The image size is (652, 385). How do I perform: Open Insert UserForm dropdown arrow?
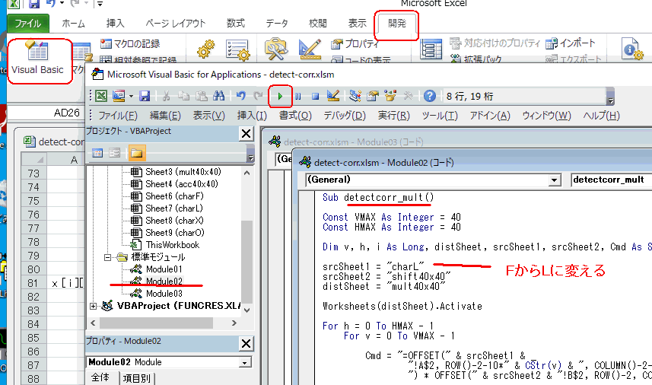tap(131, 96)
